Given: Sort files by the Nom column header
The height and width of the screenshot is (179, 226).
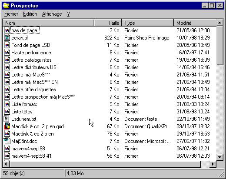Looking at the screenshot, I should 48,23.
